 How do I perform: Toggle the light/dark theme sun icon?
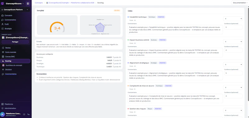pos(24,114)
